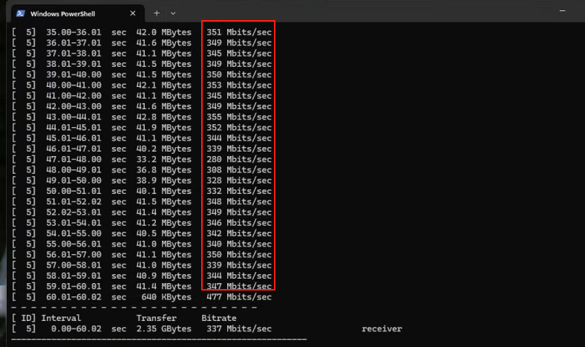585x347 pixels.
Task: Click the 40.9 MBytes transfer value
Action: pos(163,276)
